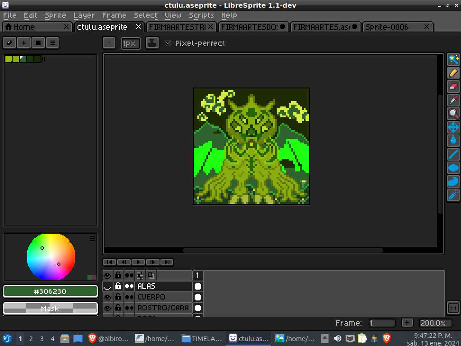This screenshot has height=346, width=461.
Task: Click the timeline settings sliders icon
Action: (x=140, y=276)
